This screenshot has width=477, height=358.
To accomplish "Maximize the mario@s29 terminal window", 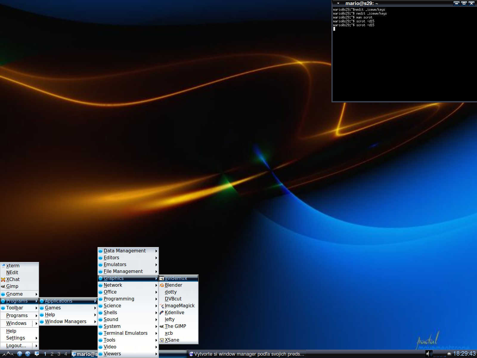I will coord(464,3).
